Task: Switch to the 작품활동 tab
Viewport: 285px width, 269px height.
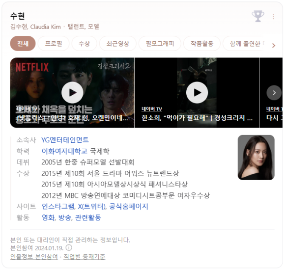Action: pyautogui.click(x=202, y=44)
